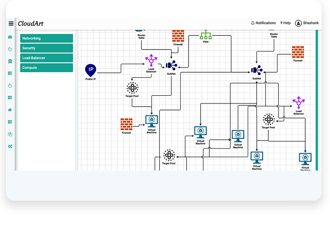The width and height of the screenshot is (330, 227).
Task: Expand the Networking category
Action: 46,38
